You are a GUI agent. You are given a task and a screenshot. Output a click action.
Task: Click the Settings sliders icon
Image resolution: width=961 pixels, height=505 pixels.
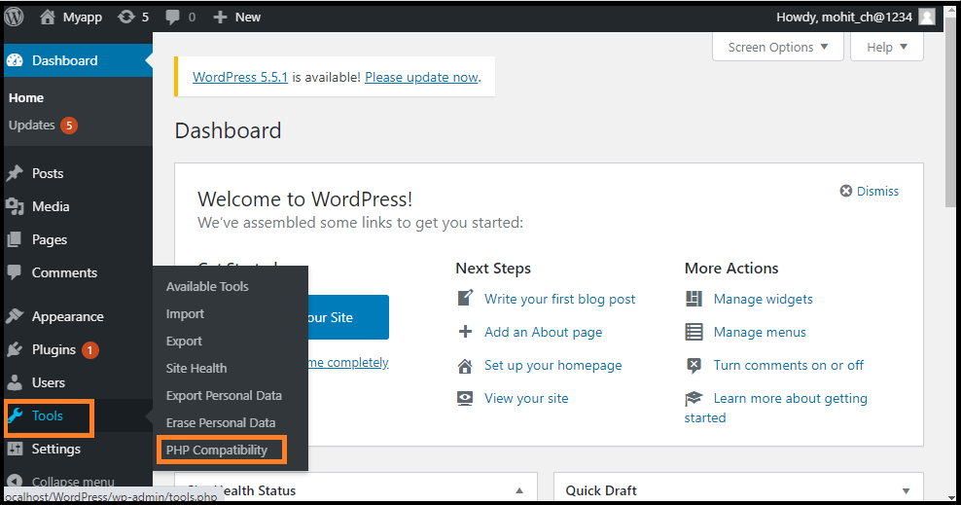[x=15, y=449]
